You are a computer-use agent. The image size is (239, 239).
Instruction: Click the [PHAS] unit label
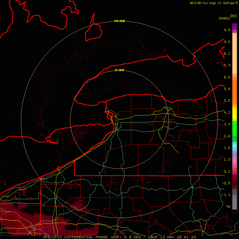[224, 18]
